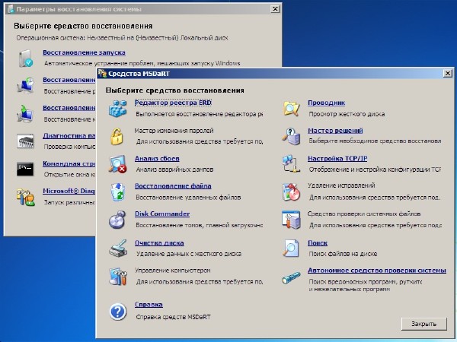Click the flashlight standalone system sweeper icon
The image size is (457, 342).
(292, 275)
